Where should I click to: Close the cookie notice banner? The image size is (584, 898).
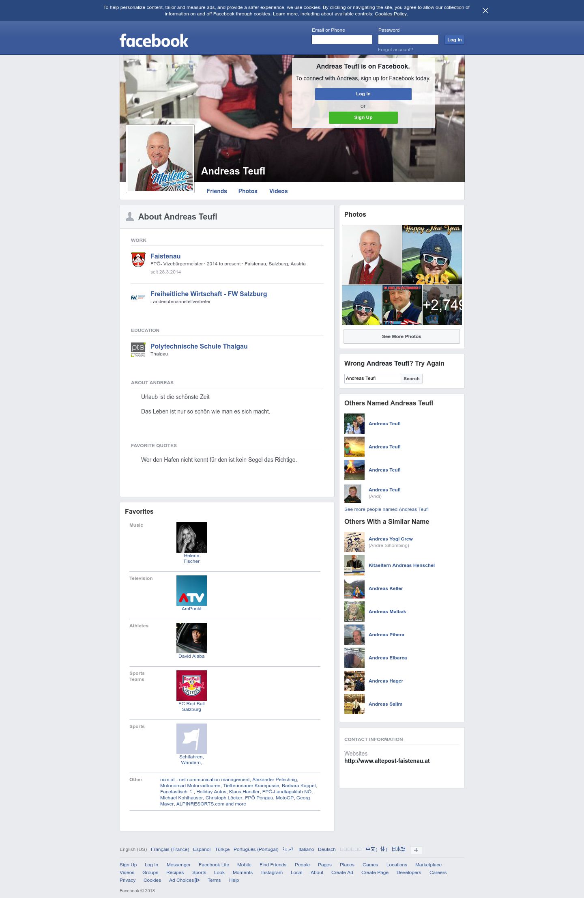click(485, 11)
